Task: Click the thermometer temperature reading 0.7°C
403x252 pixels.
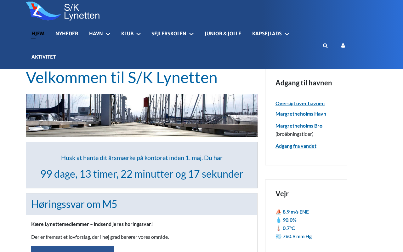Action: point(288,228)
